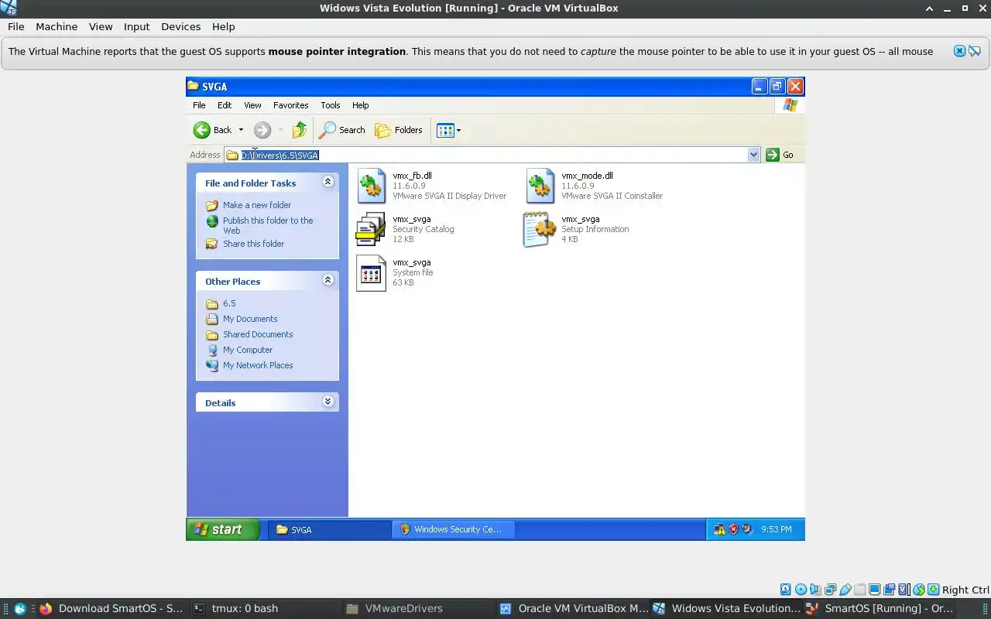Click the VirtualBox shared folders status icon

click(x=859, y=590)
